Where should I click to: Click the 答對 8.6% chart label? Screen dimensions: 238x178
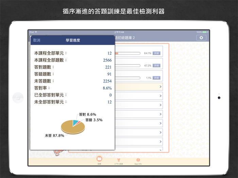coord(88,115)
